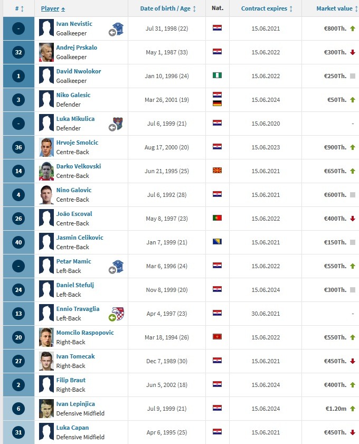Click the red down arrow beside Andrej Prskalo's value
The height and width of the screenshot is (444, 359).
point(352,52)
